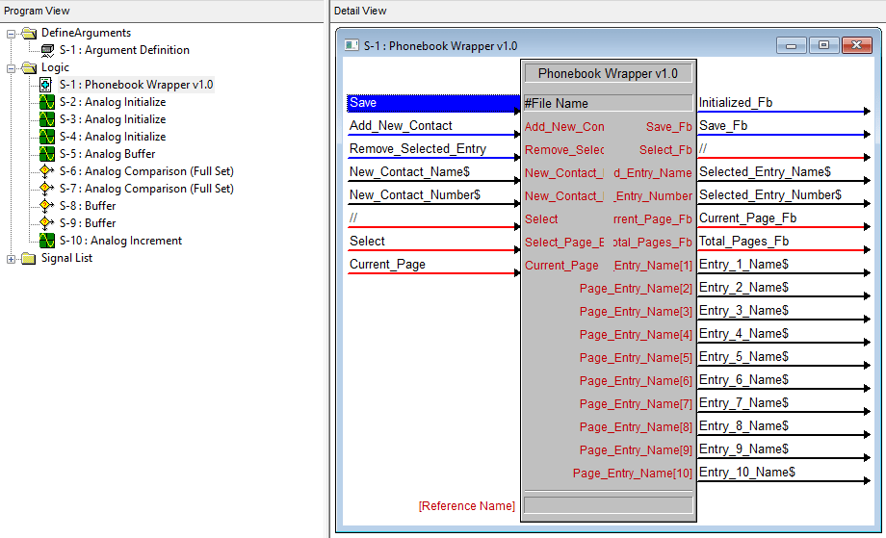Viewport: 886px width, 538px height.
Task: Expand the Signal List node
Action: [12, 258]
